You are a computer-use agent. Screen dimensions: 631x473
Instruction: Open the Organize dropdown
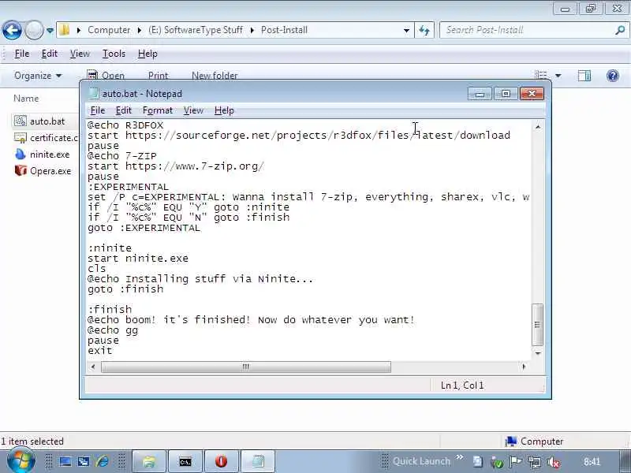38,76
